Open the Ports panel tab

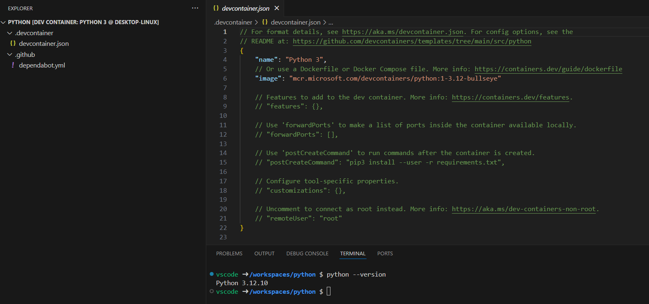tap(385, 254)
